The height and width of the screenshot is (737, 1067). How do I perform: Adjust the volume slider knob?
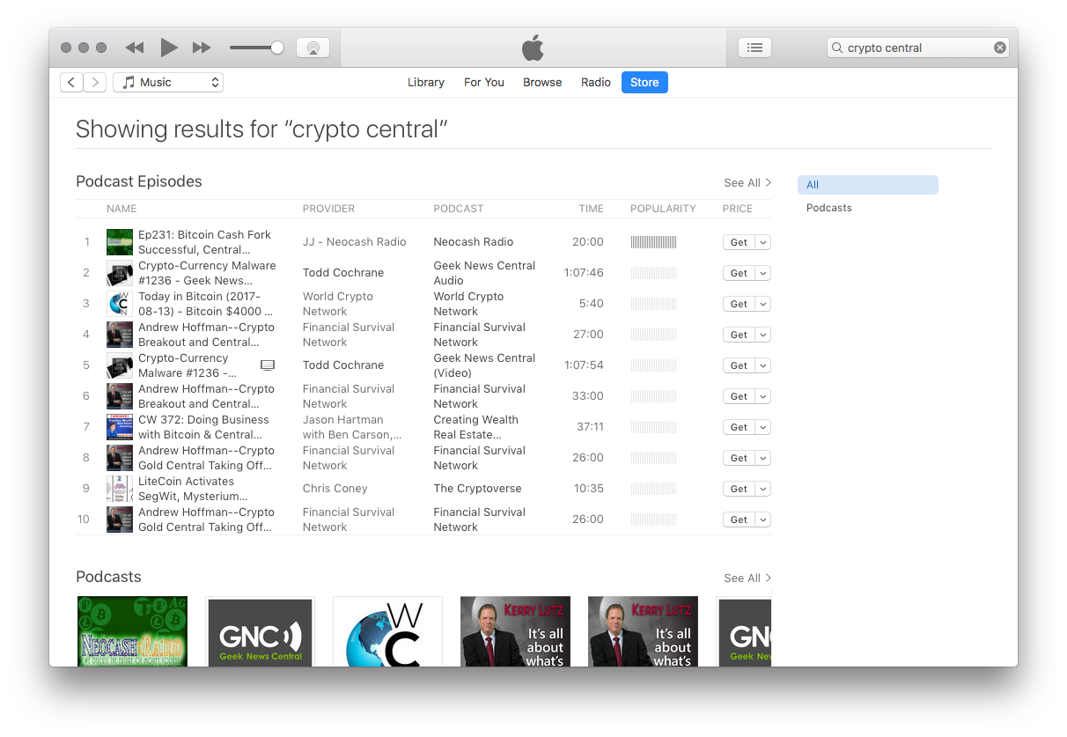click(x=277, y=48)
